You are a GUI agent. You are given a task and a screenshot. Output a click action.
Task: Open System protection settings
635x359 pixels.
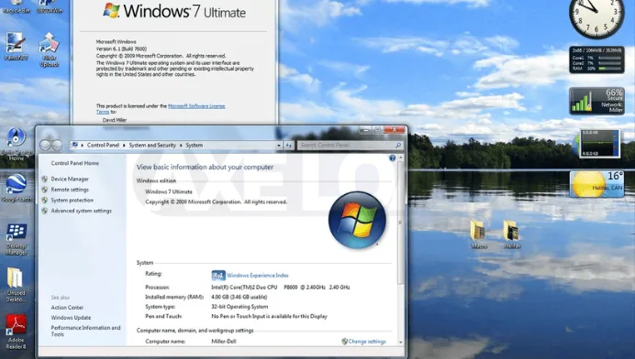[x=72, y=201]
